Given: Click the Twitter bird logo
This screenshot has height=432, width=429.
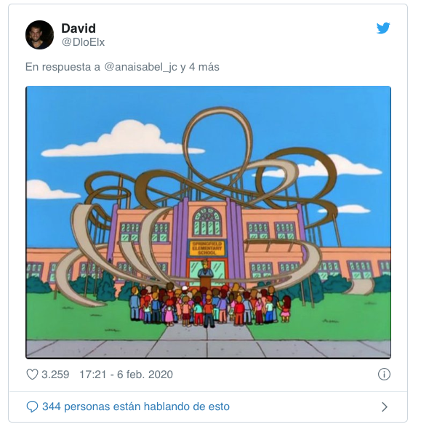Looking at the screenshot, I should pos(383,28).
